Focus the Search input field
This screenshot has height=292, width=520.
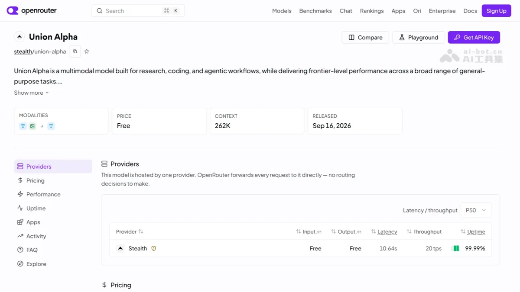click(138, 11)
